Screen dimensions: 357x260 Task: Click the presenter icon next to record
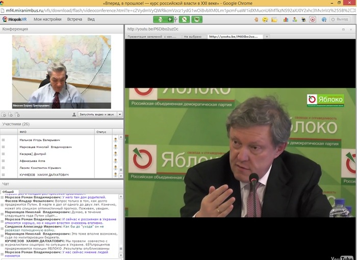(x=303, y=19)
